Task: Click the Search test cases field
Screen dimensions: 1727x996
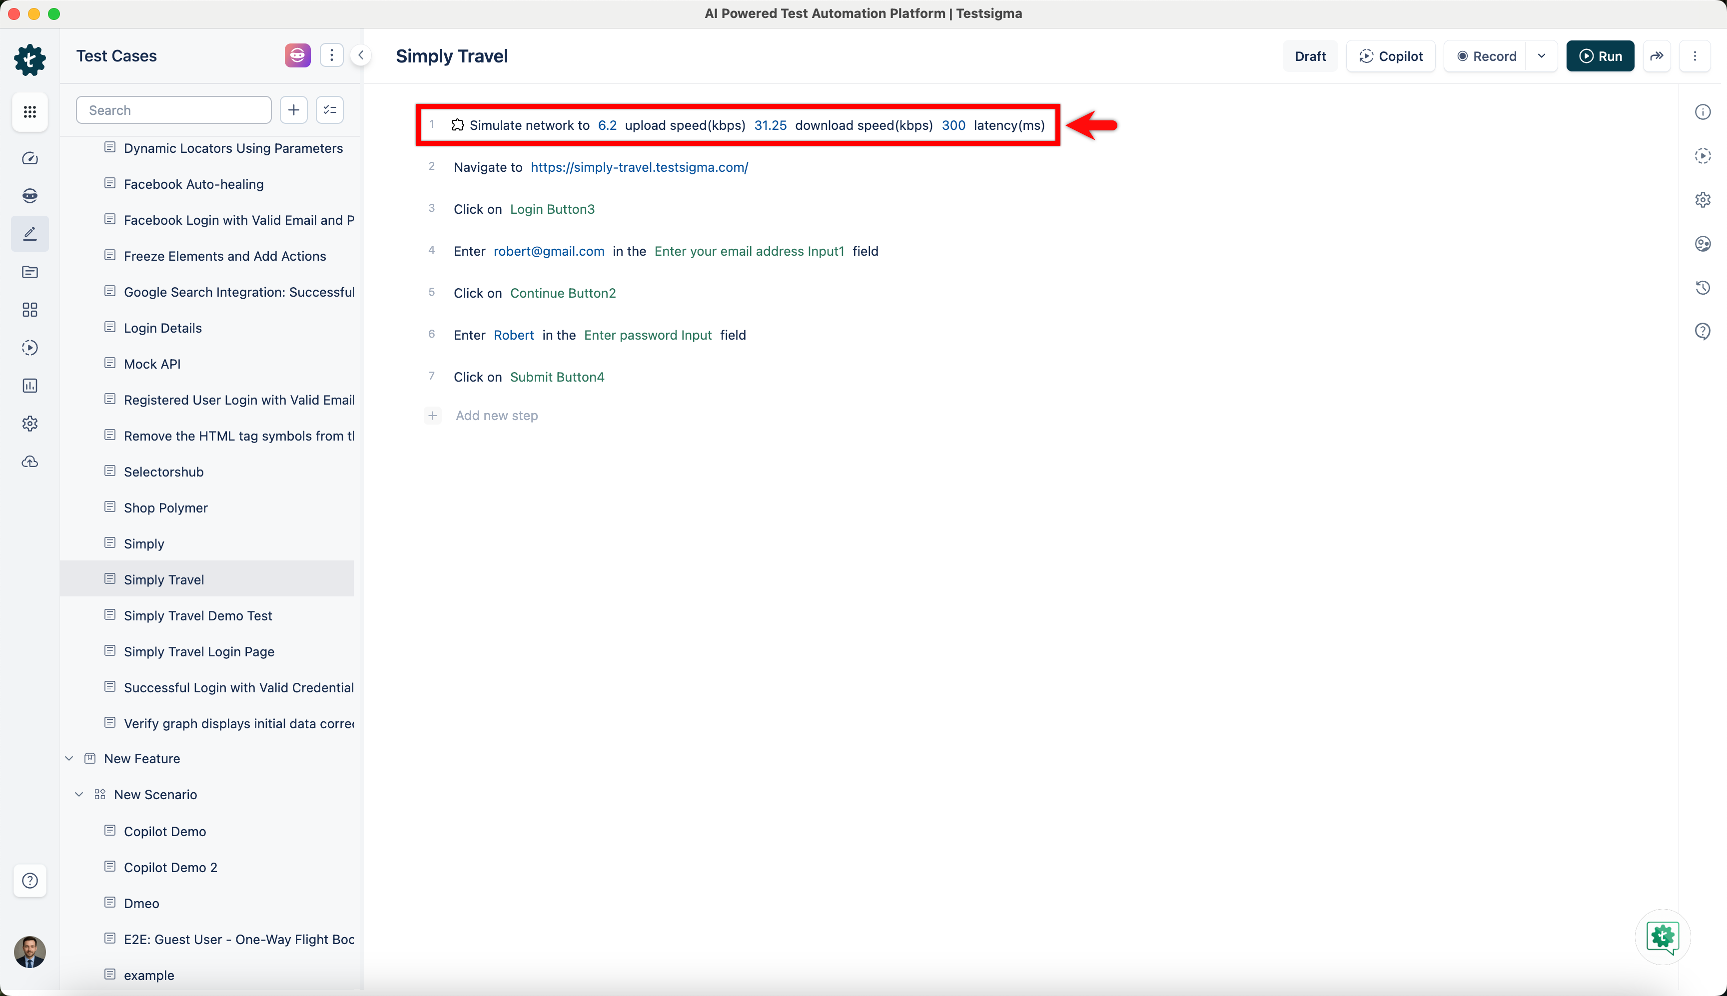Action: (x=174, y=110)
